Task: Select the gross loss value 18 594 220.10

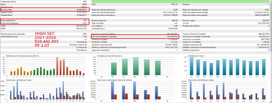Action: coord(81,15)
